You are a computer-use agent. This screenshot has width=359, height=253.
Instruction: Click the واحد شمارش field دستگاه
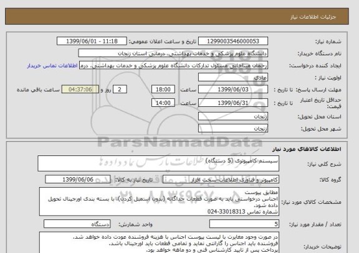pos(77,224)
